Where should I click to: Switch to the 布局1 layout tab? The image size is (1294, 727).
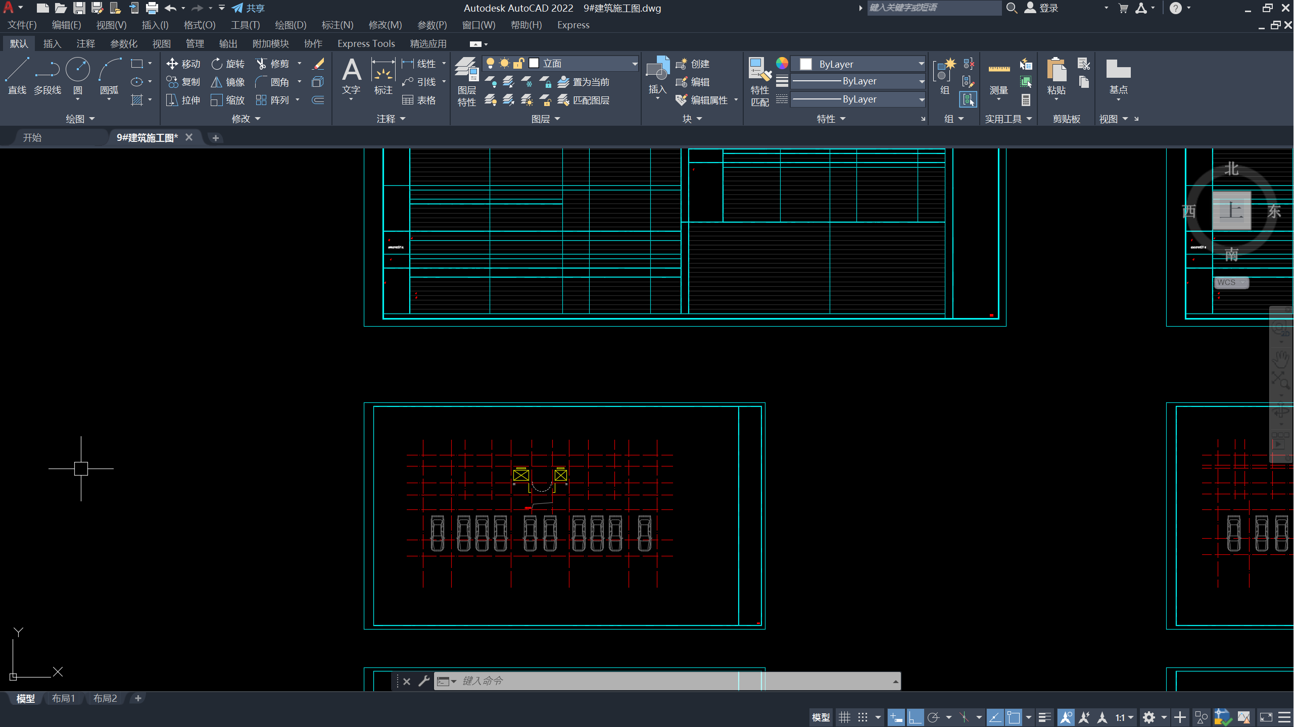(63, 698)
